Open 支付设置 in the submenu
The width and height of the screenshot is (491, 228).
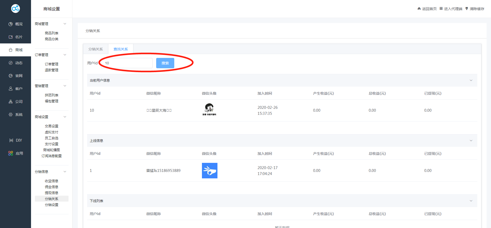coord(51,144)
